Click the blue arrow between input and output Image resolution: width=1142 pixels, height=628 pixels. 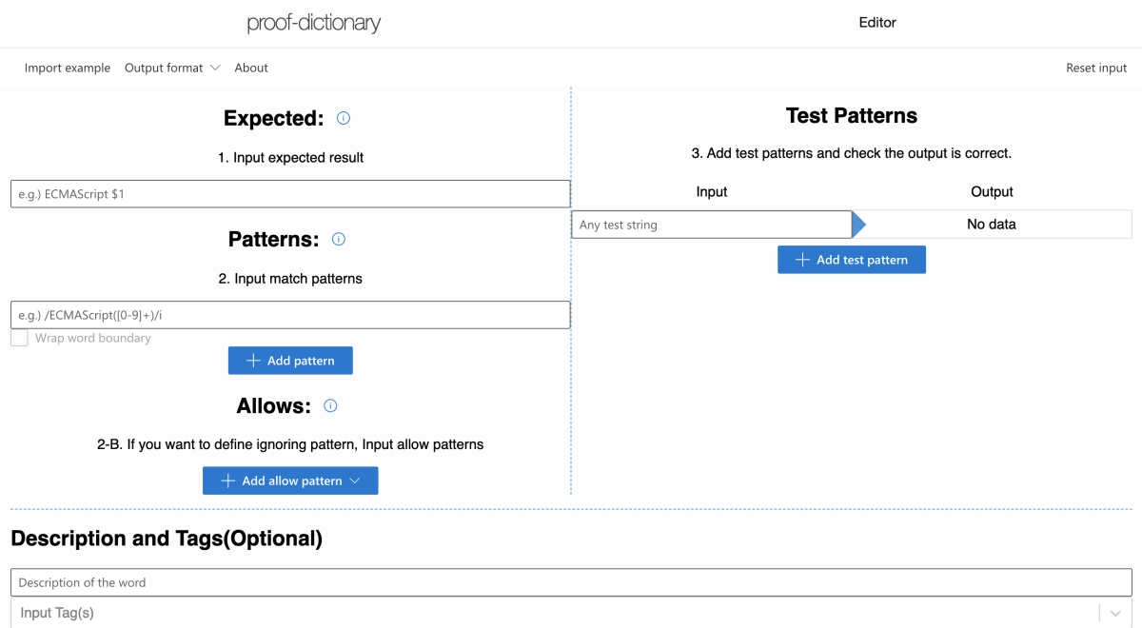[859, 225]
